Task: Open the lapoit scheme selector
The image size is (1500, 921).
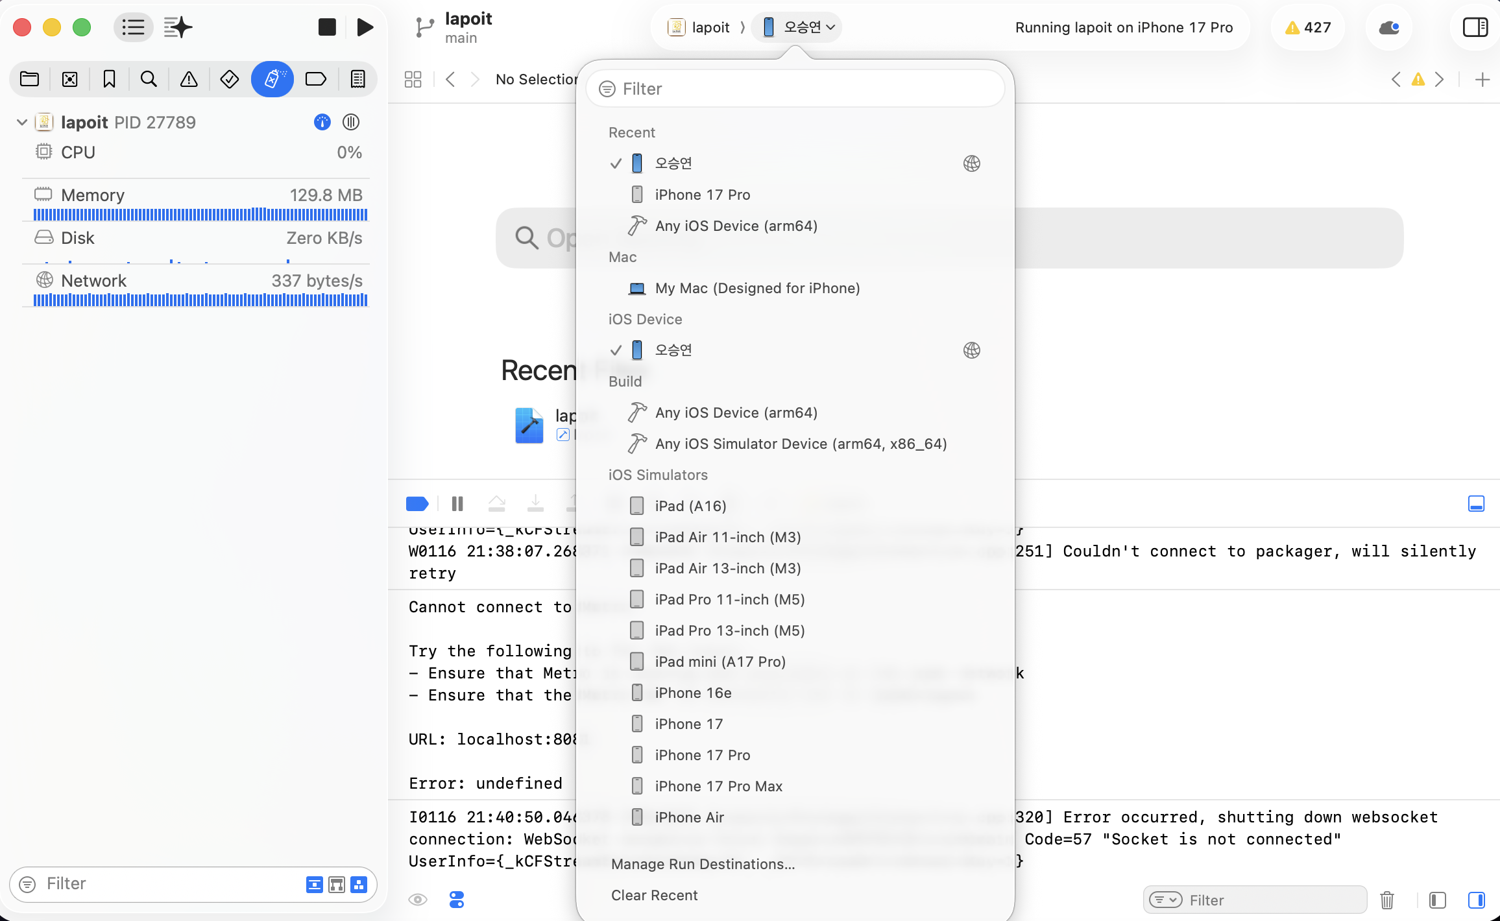Action: 699,27
